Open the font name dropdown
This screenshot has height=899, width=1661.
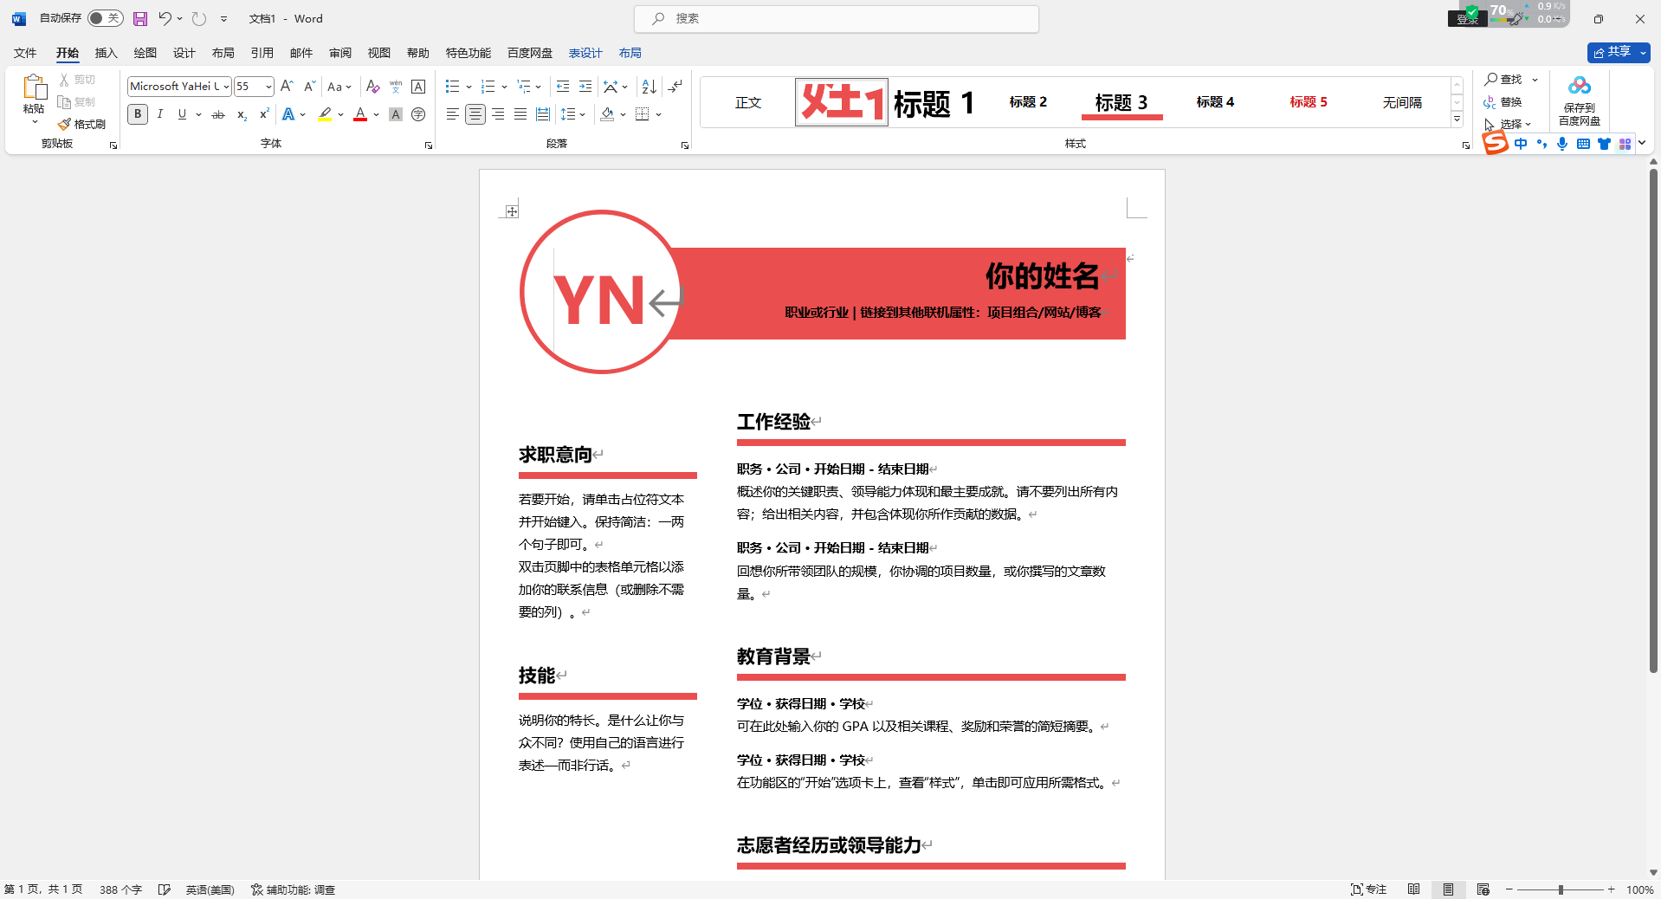[226, 87]
